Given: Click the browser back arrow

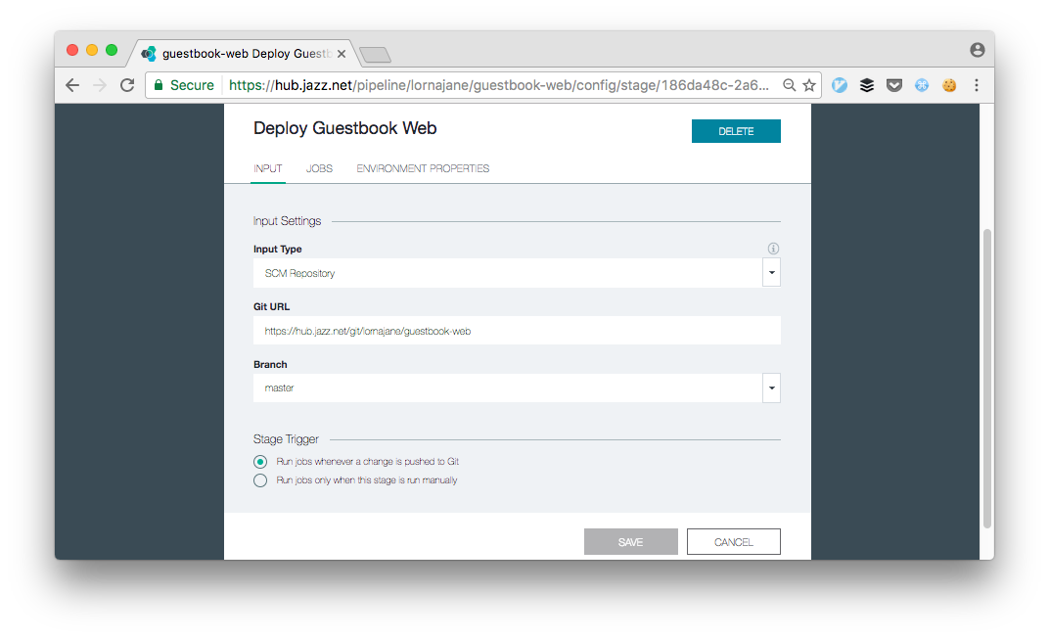Looking at the screenshot, I should coord(72,85).
